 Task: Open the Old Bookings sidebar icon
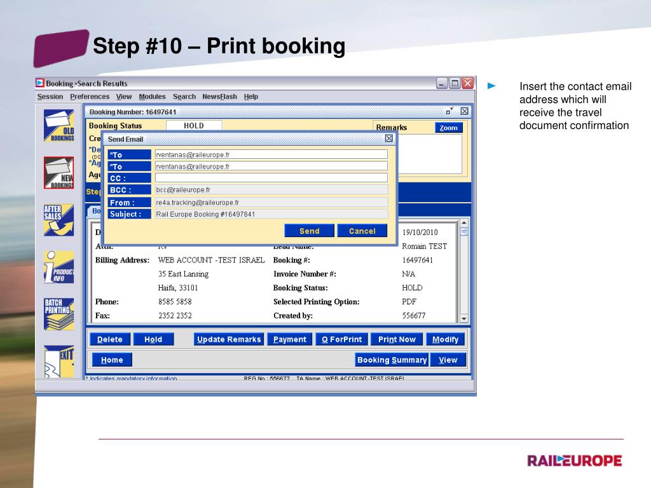tap(59, 125)
